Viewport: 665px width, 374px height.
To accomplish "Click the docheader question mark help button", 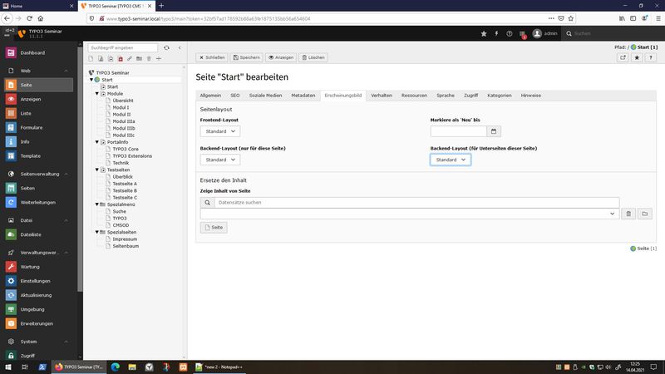I will pos(650,57).
